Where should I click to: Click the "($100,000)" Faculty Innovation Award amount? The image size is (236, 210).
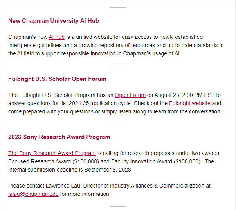pyautogui.click(x=186, y=161)
